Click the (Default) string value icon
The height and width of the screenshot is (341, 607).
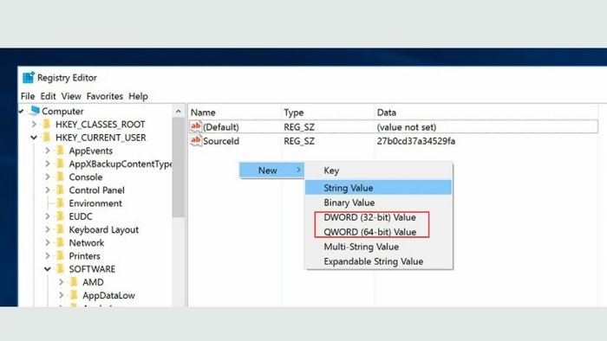[196, 126]
